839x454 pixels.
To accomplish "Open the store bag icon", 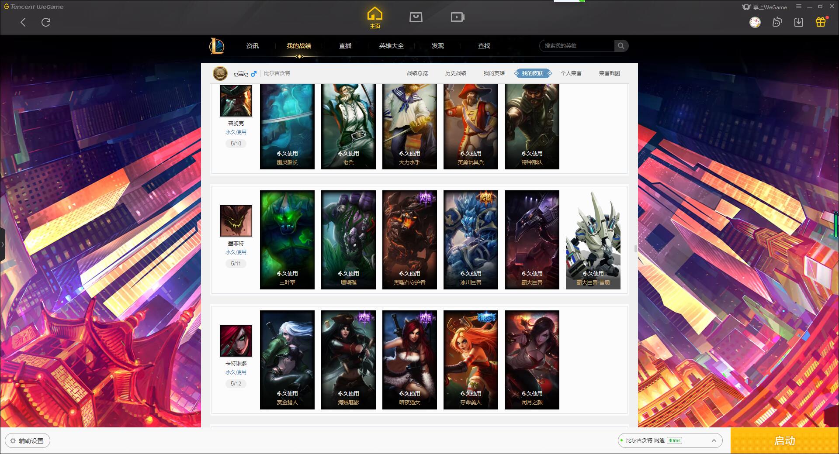I will tap(416, 17).
